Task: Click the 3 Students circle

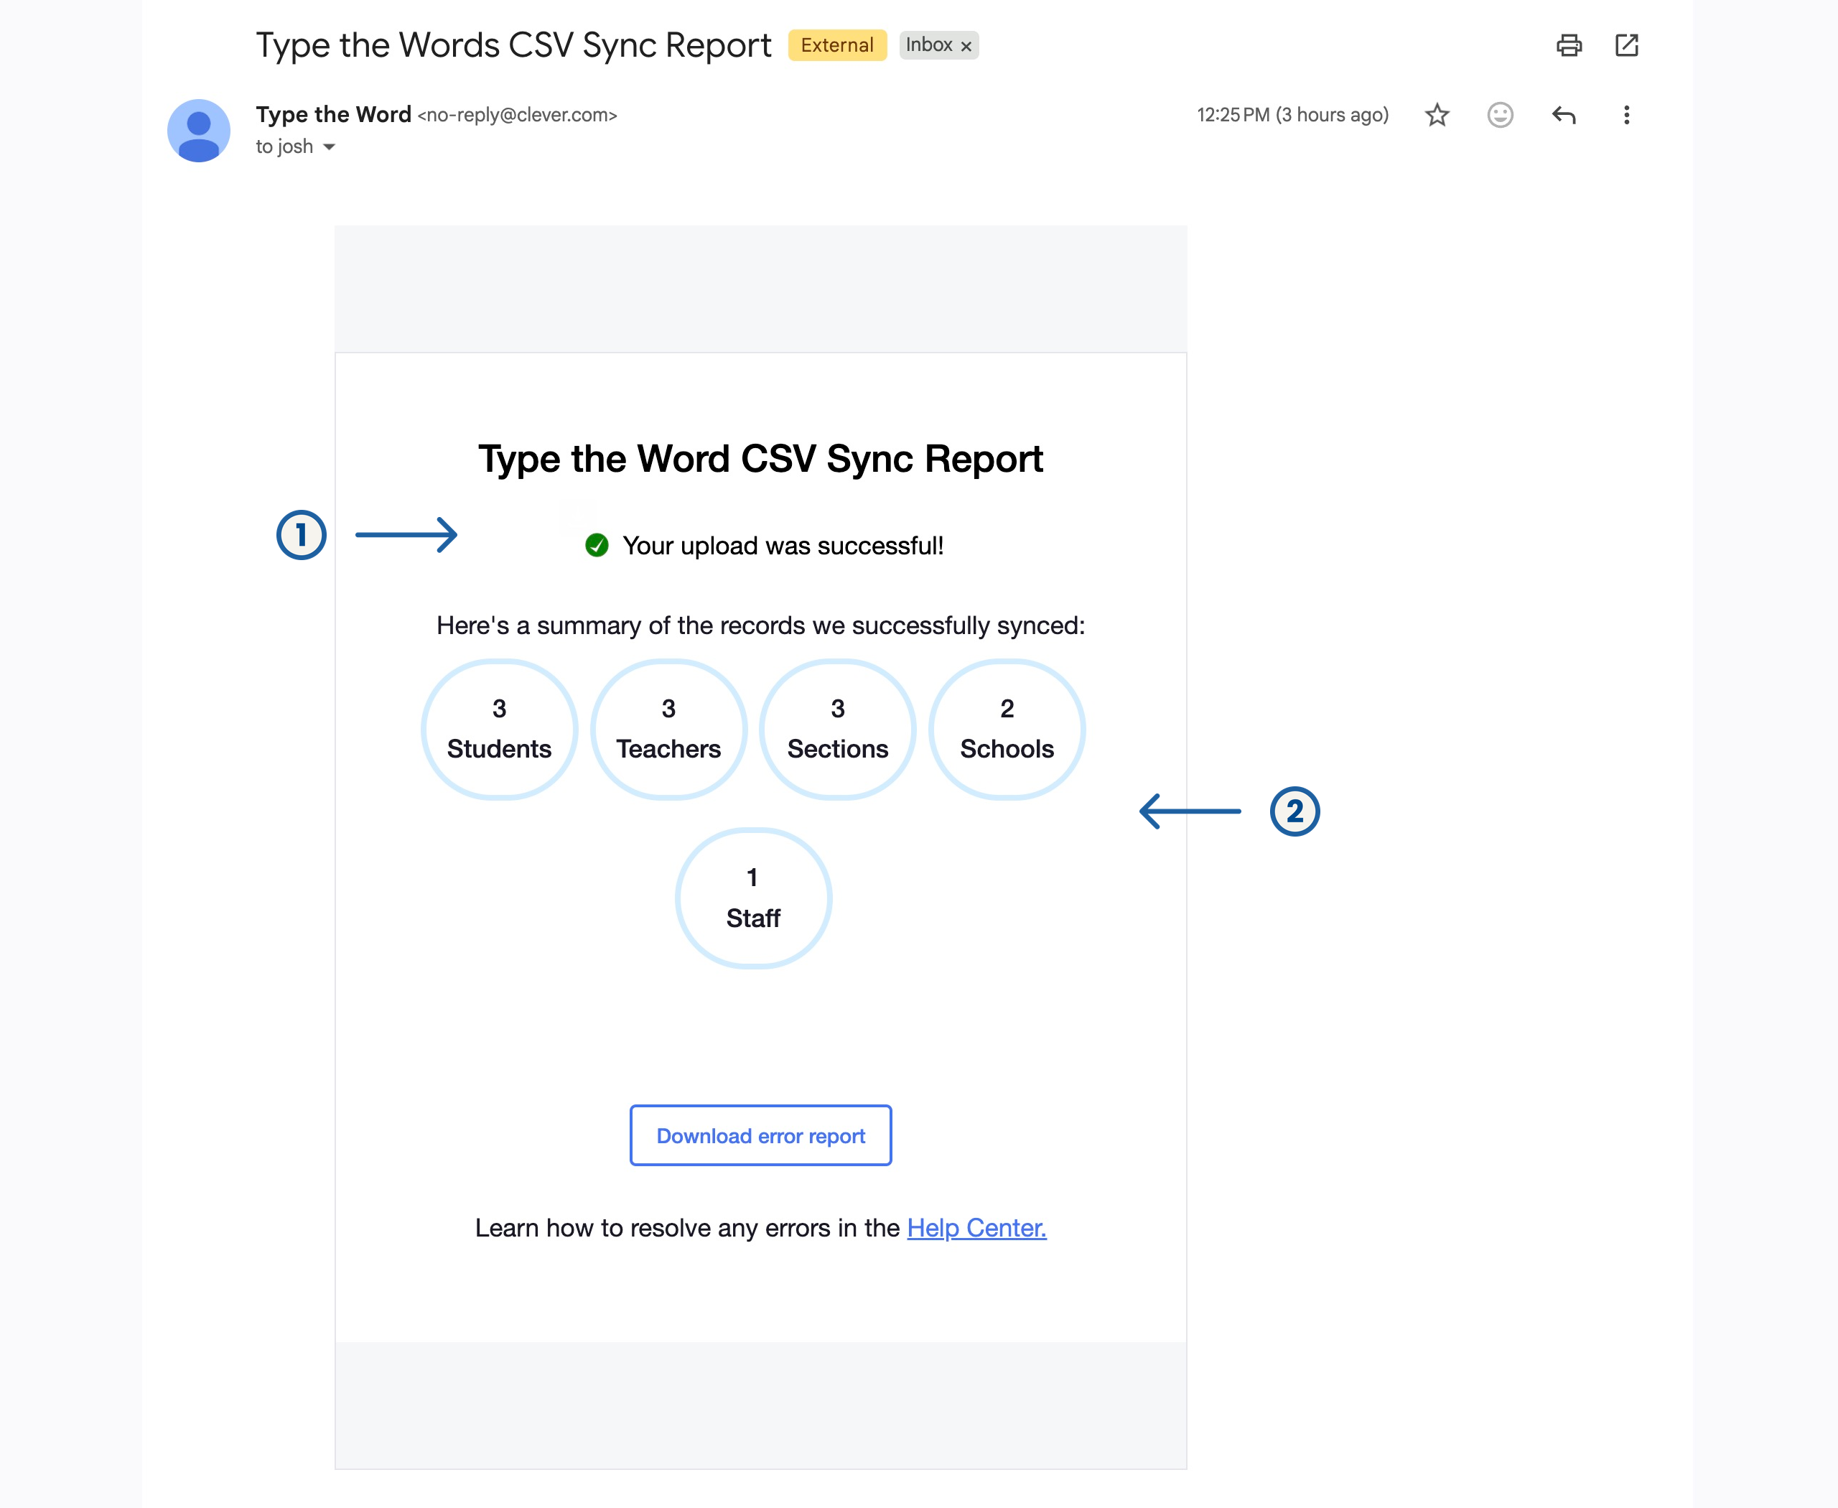Action: click(x=500, y=729)
